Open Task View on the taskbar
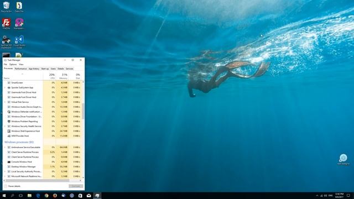 pyautogui.click(x=20, y=196)
